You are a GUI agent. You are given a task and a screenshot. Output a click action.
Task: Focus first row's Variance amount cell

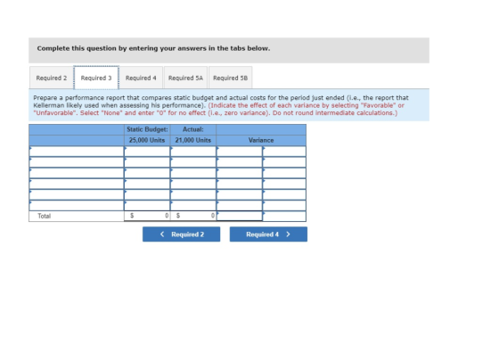tap(240, 152)
